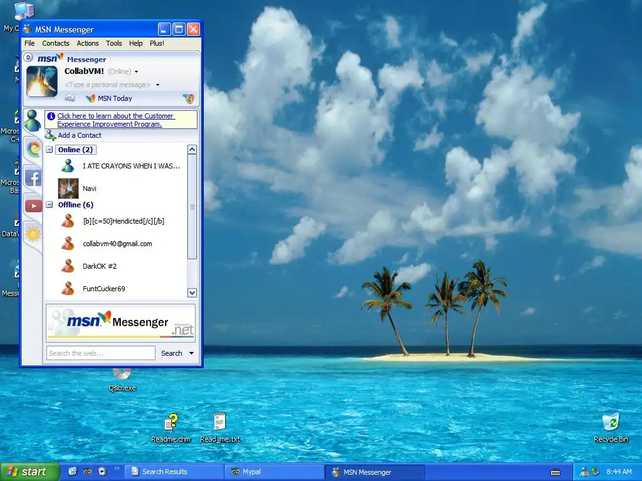Select contact name FuntCucker69
The image size is (642, 481).
click(x=103, y=289)
